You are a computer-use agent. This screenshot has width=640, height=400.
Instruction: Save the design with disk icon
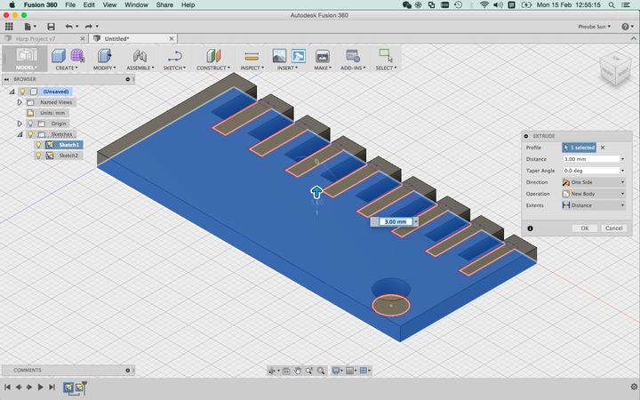coord(51,27)
